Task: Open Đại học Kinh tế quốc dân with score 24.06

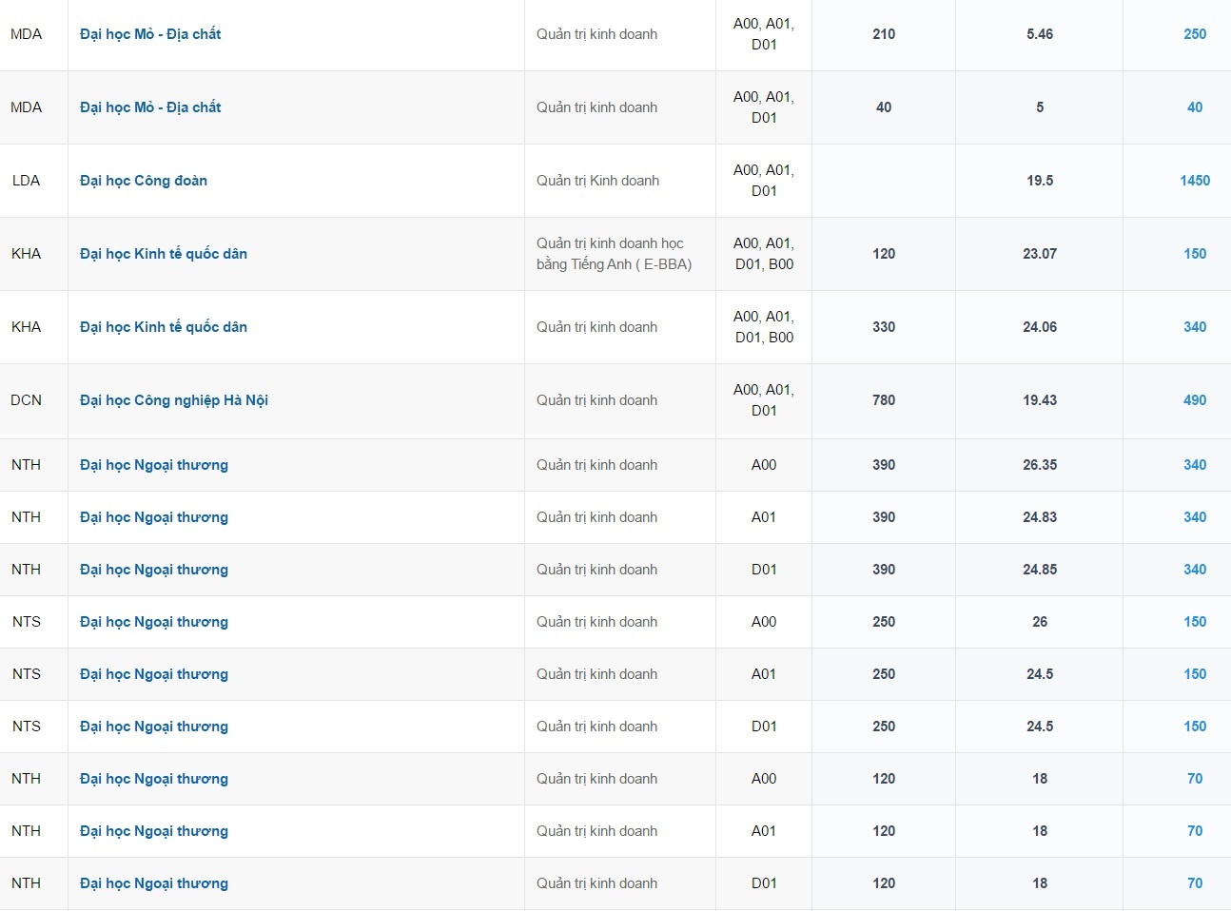Action: click(x=164, y=327)
